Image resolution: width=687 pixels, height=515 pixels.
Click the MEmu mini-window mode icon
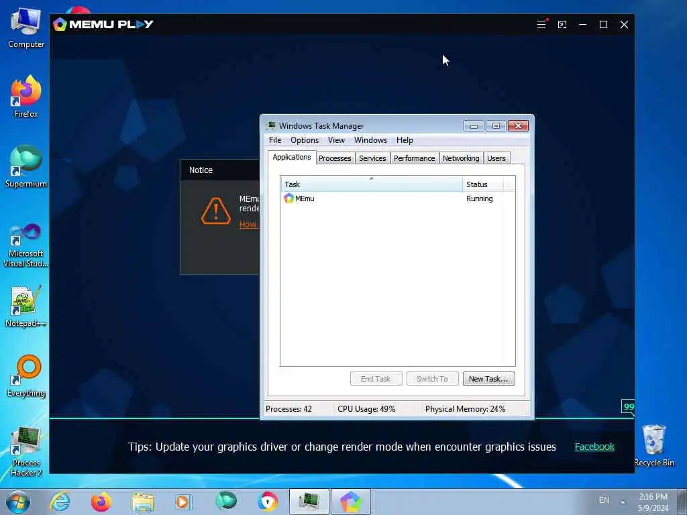[562, 25]
